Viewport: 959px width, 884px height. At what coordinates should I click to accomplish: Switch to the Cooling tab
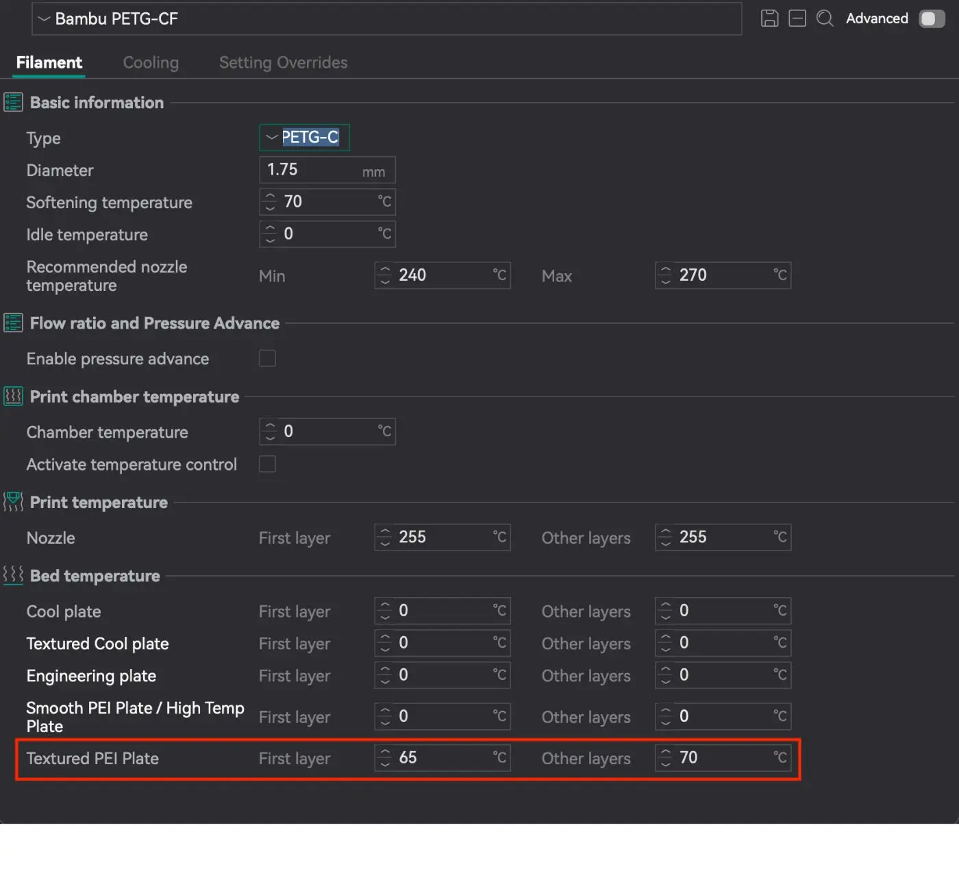[151, 63]
